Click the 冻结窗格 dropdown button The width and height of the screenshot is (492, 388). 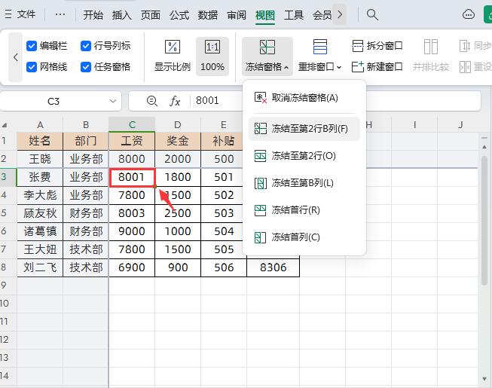[267, 57]
